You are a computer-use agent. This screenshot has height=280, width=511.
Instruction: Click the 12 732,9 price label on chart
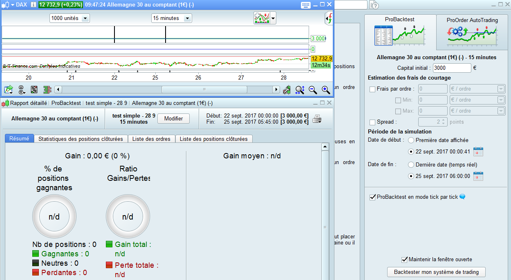click(322, 59)
